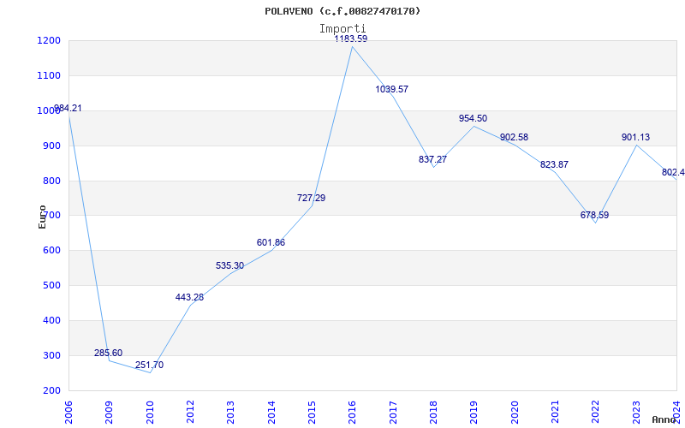Click the 954.50 data label
The height and width of the screenshot is (428, 685).
click(x=473, y=118)
